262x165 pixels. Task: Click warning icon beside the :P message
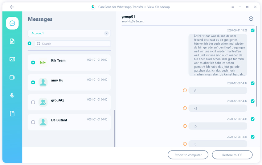click(x=185, y=90)
